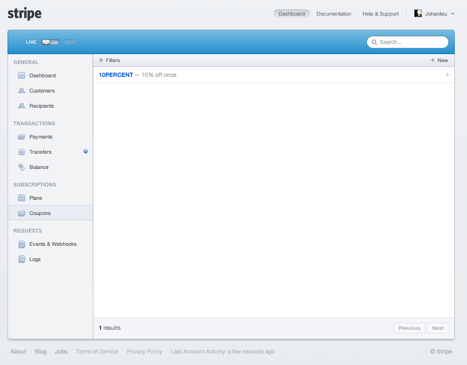Click the Next page button

pos(438,328)
